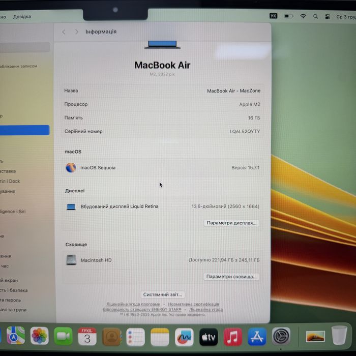Screen dimensions: 356x356
Task: Open Ліцензійна угода програми link
Action: click(x=133, y=304)
